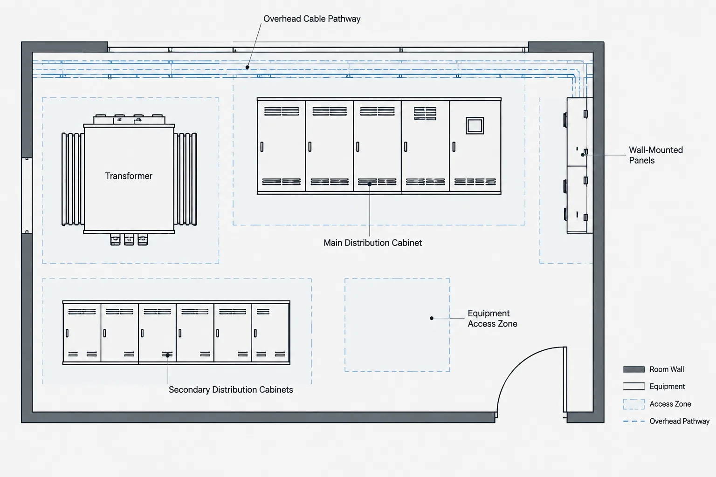Click the square meter window on main cabinet

[475, 126]
